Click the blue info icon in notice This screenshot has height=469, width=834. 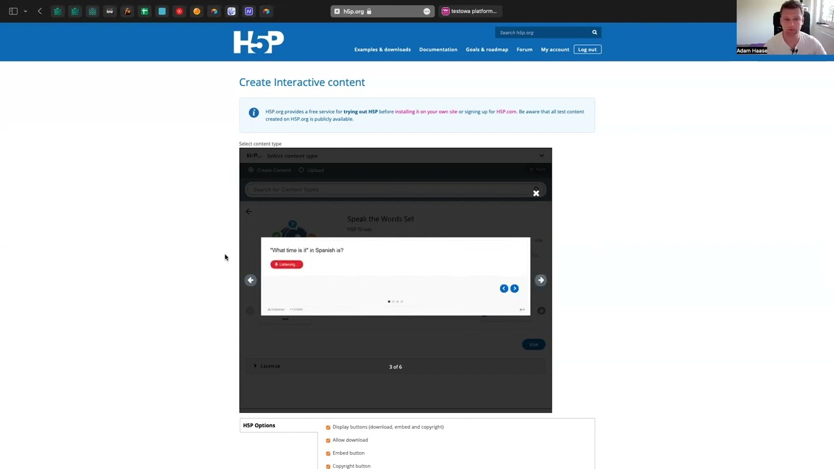click(x=253, y=113)
